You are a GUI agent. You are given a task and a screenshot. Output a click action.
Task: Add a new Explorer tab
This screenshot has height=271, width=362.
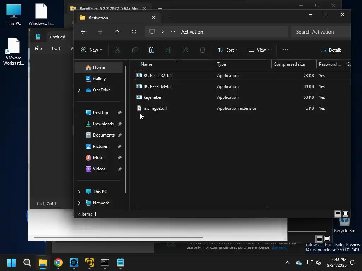[169, 18]
